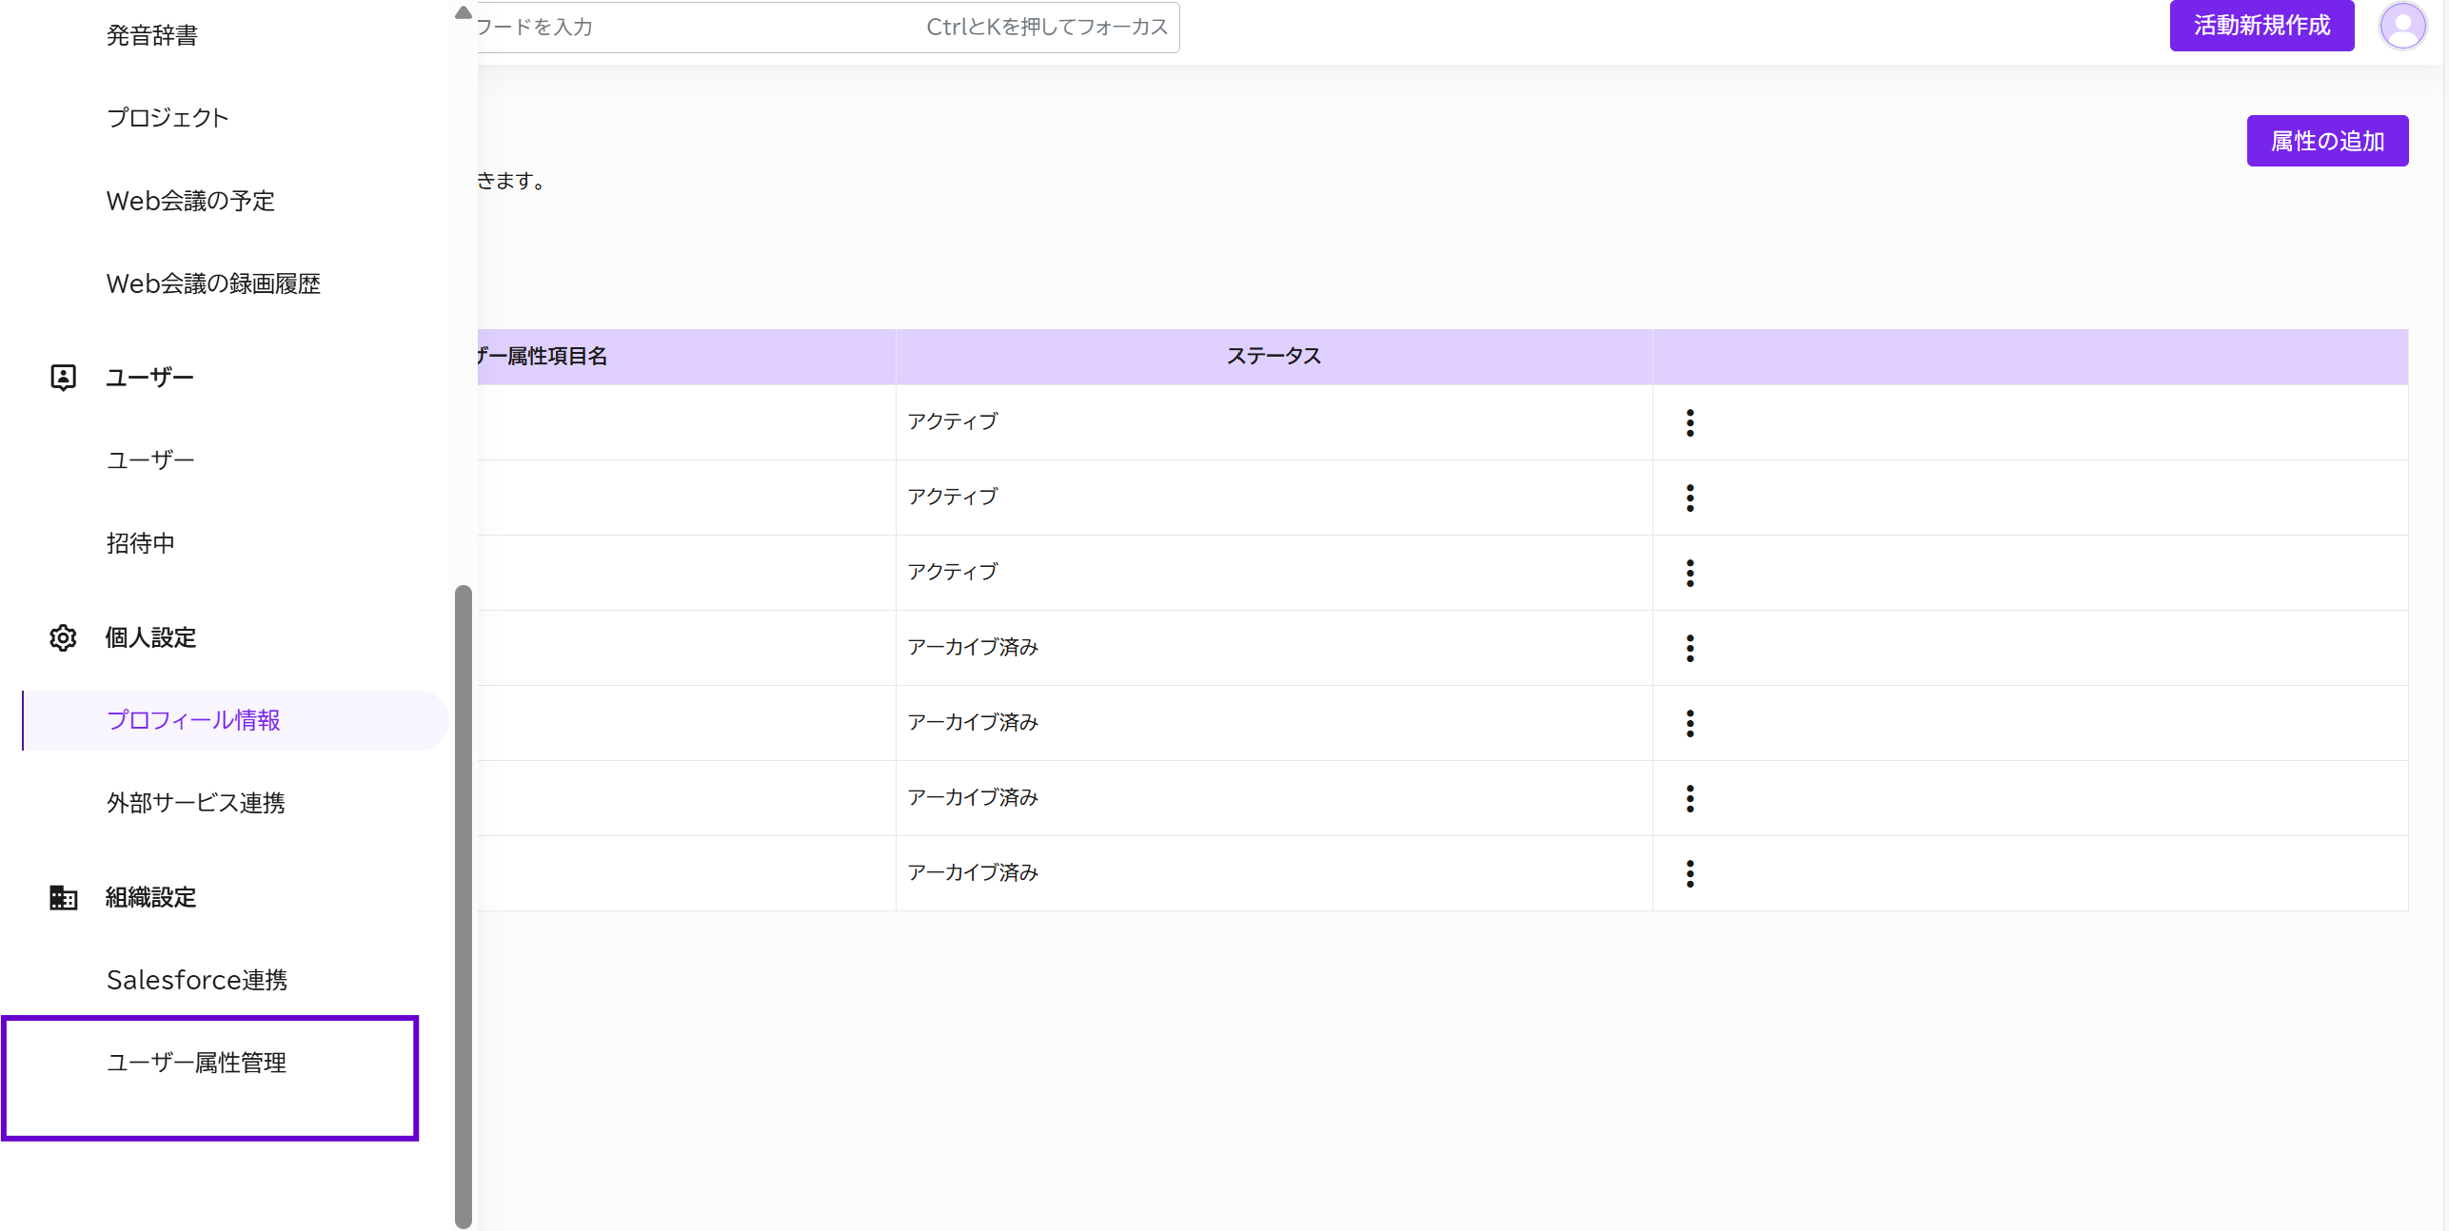Click the 属性の追加 button

[x=2326, y=141]
